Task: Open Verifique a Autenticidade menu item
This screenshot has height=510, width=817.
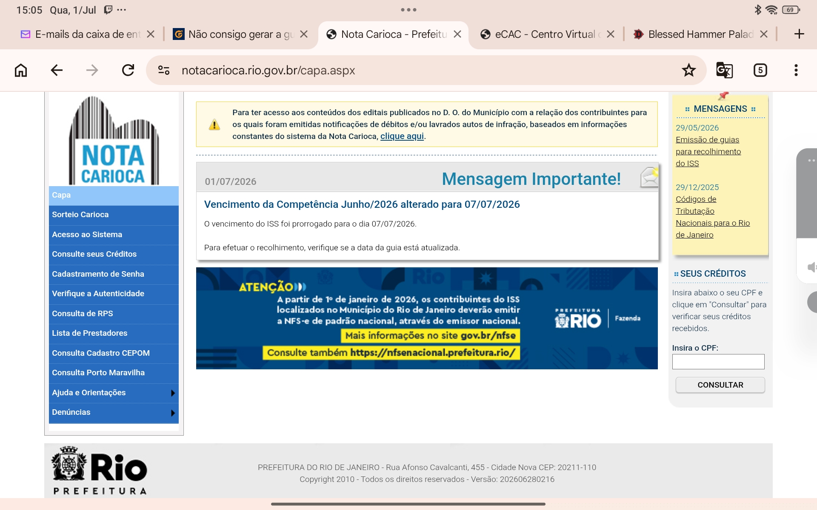Action: (x=114, y=294)
